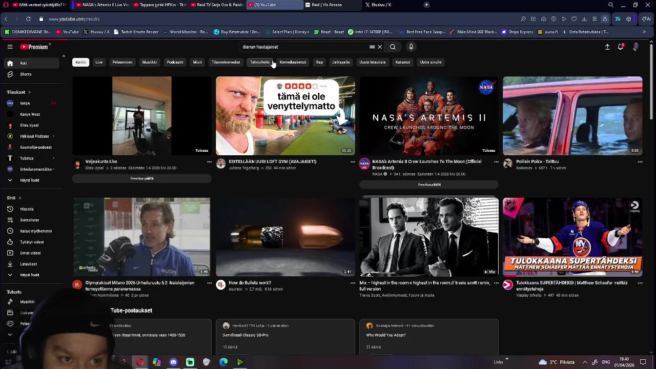Select the Musiikki filter chip

(150, 62)
